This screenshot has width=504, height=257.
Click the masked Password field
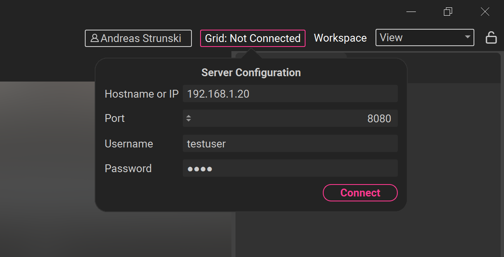290,168
